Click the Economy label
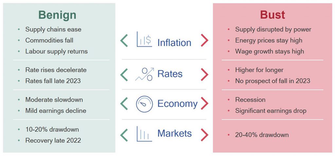This screenshot has width=335, height=156. click(x=177, y=104)
